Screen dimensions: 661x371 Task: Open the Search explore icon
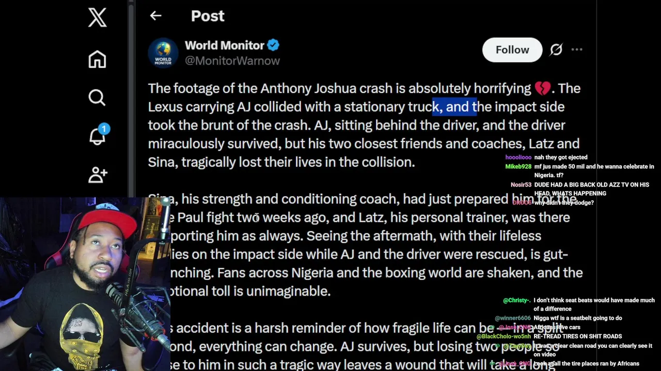[x=97, y=97]
